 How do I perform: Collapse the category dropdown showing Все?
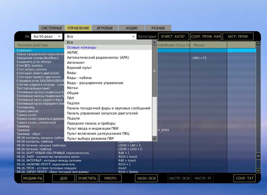coord(100,37)
